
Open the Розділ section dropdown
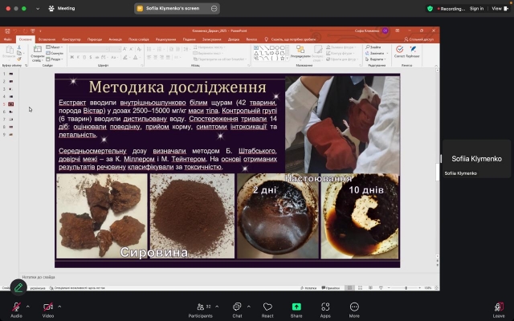point(55,59)
